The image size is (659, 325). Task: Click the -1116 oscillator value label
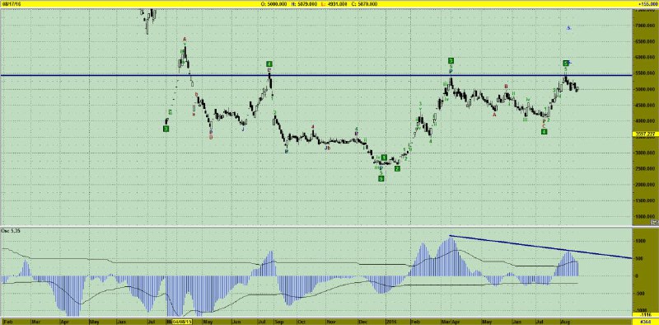[x=645, y=314]
